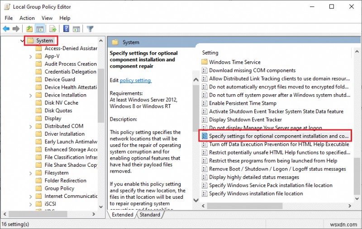The height and width of the screenshot is (229, 362).
Task: Click the Display folder icon in tree
Action: (38, 118)
